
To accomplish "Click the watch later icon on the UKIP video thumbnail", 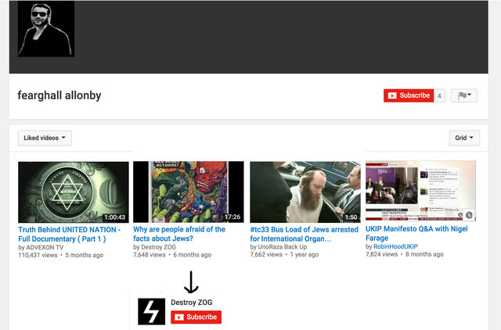I will pyautogui.click(x=468, y=215).
